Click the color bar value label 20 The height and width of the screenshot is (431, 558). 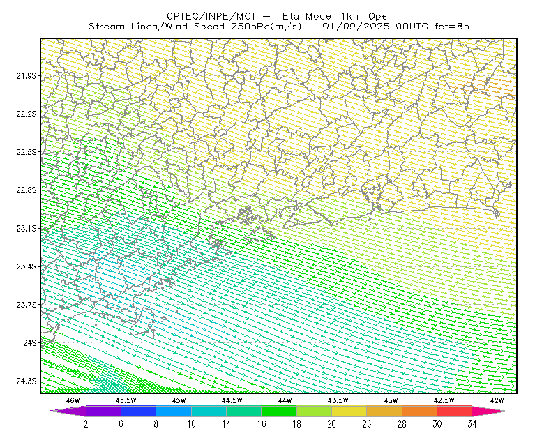(x=332, y=424)
